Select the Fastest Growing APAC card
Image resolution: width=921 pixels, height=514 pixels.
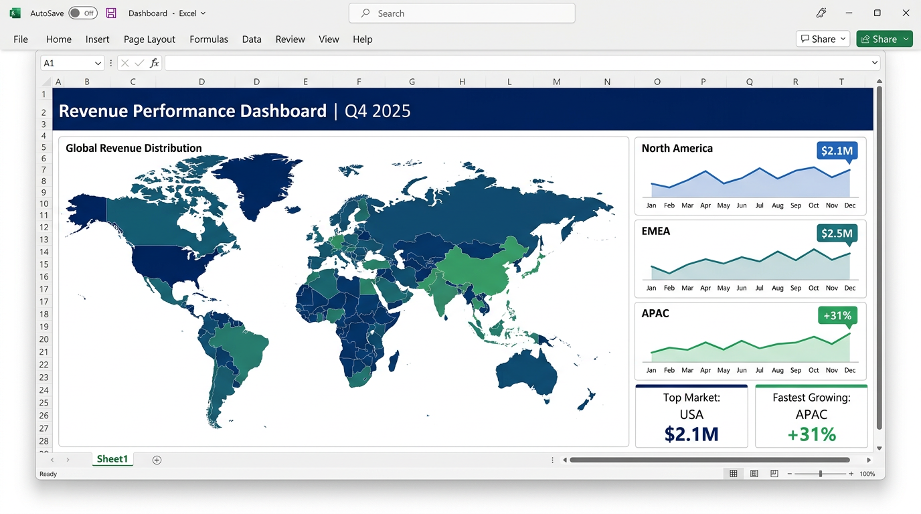(811, 416)
